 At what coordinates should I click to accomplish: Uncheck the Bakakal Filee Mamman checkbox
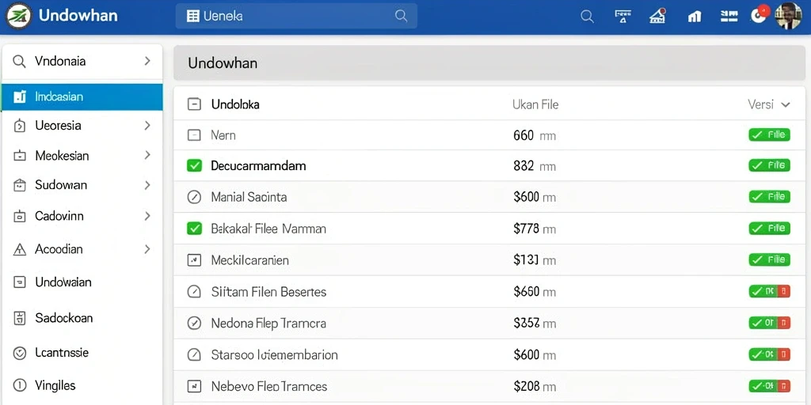(194, 229)
